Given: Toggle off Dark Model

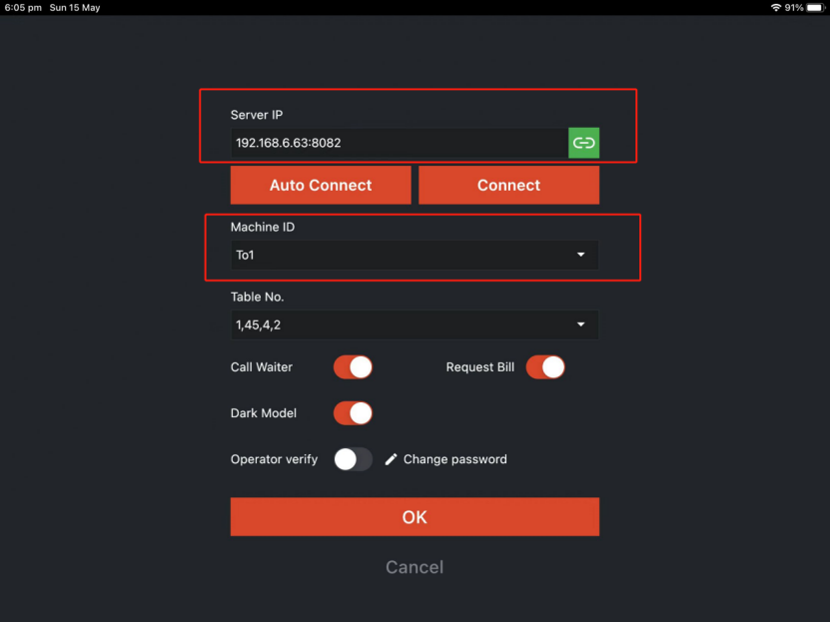Looking at the screenshot, I should click(x=353, y=413).
